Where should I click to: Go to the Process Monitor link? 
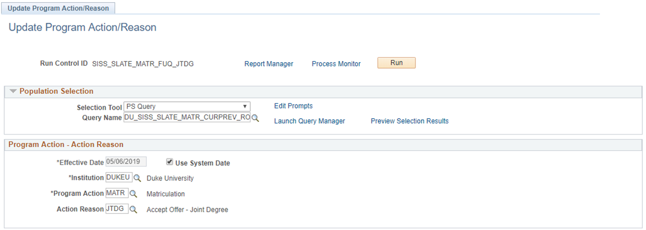tap(336, 64)
